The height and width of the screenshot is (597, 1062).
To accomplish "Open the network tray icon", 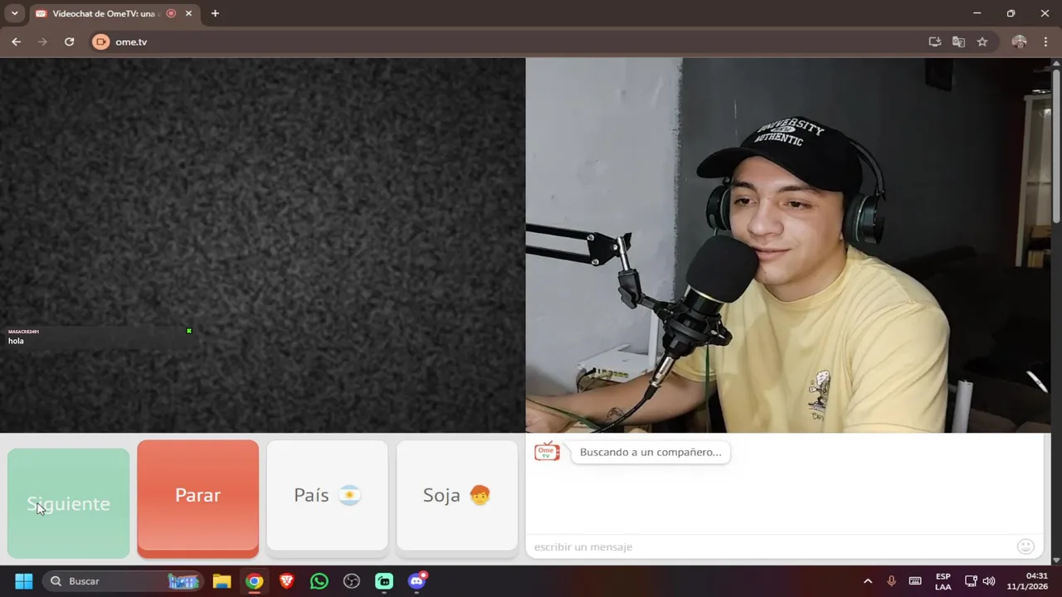I will point(971,581).
